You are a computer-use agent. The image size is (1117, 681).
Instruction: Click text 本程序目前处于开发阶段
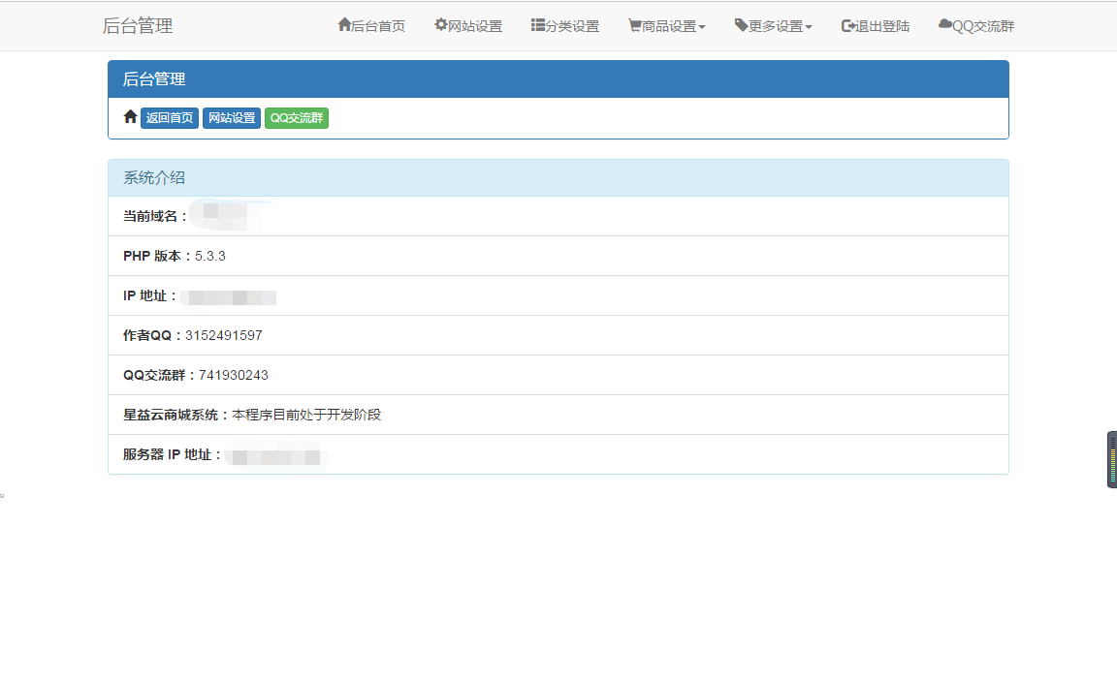(306, 415)
